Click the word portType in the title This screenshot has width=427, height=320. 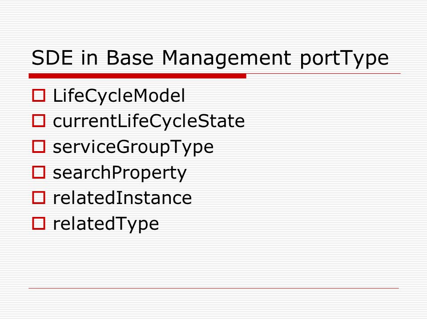pos(344,59)
